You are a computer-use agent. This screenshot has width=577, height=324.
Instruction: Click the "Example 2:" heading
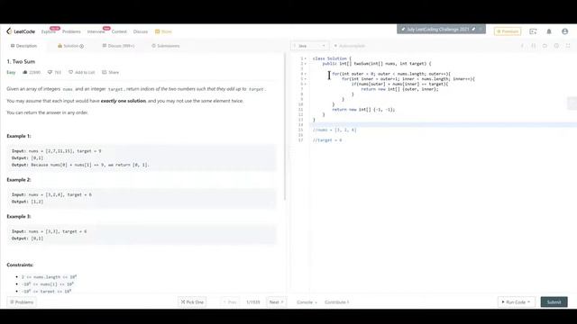[x=19, y=180]
